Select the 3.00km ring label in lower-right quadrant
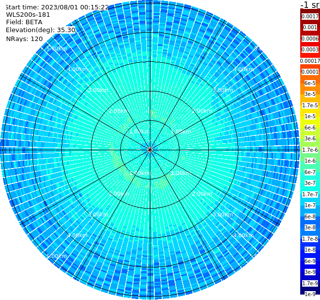320x300 pixels. point(223,214)
